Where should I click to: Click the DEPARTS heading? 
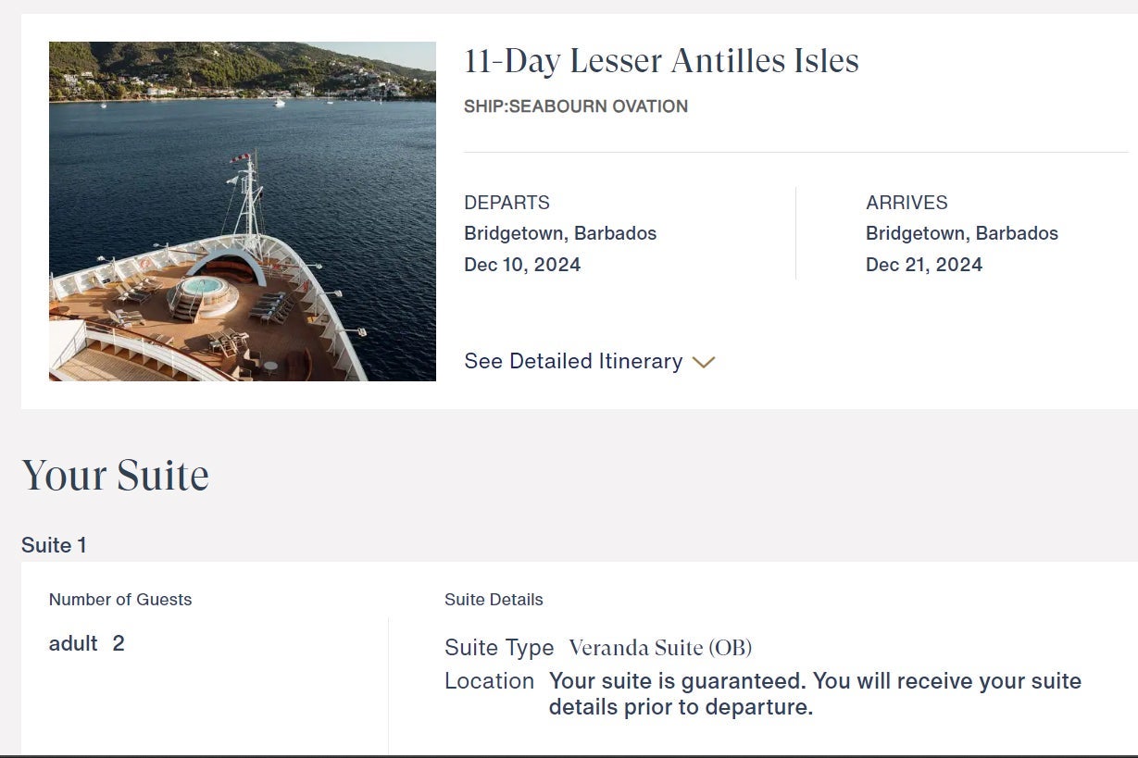(506, 202)
